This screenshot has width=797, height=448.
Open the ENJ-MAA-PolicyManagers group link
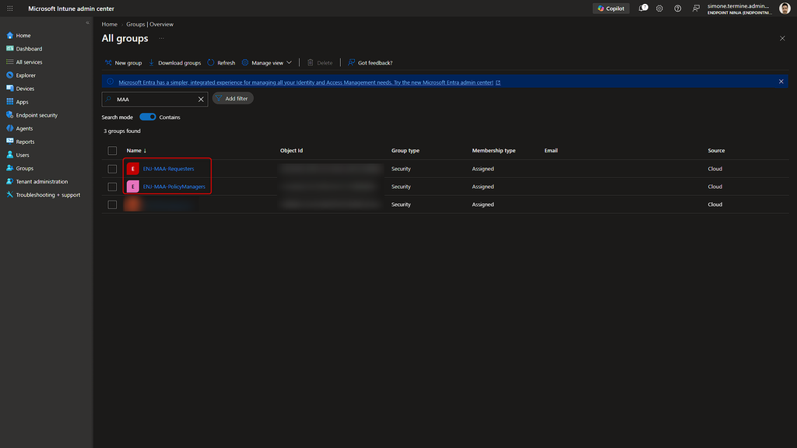pos(174,187)
